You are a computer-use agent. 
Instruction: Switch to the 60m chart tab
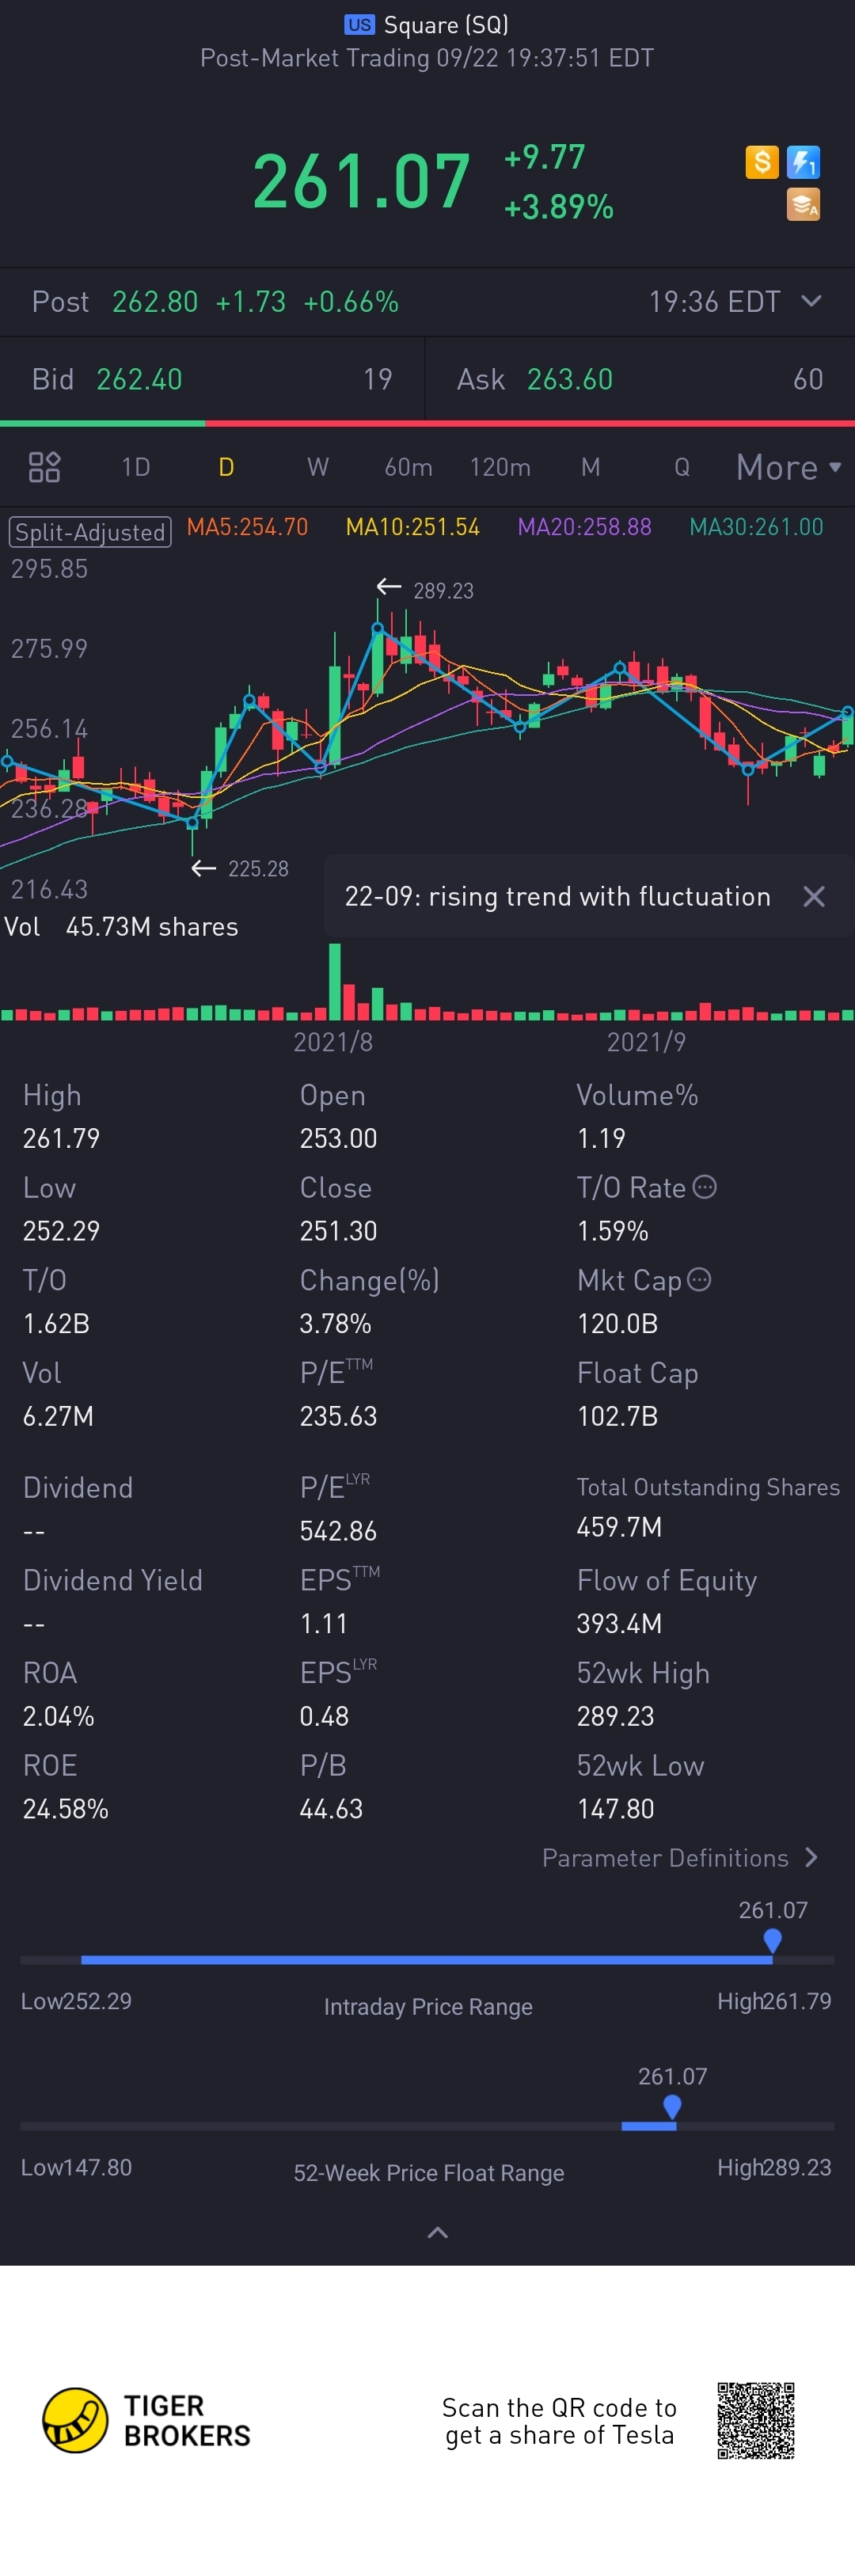click(408, 467)
